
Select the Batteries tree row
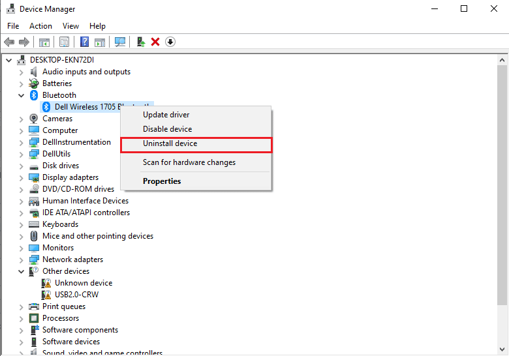click(57, 83)
